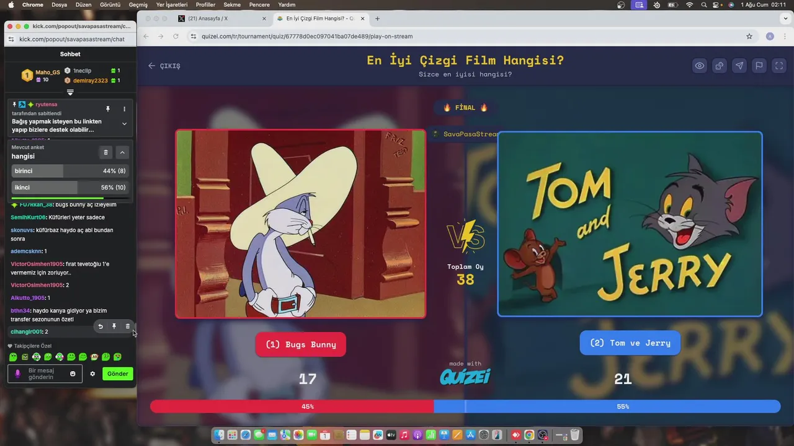Choose birinci poll option
Image resolution: width=794 pixels, height=446 pixels.
(70, 171)
